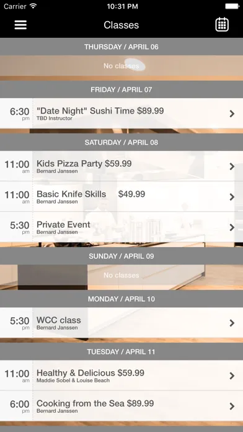Open the hamburger menu
Viewport: 243px width, 432px height.
click(x=20, y=25)
